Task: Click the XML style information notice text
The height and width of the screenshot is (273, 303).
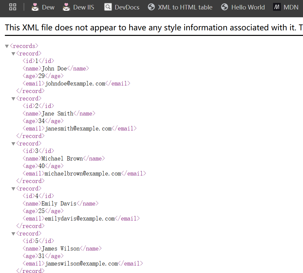Action: [x=153, y=28]
